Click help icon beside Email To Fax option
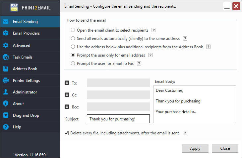The image size is (242, 158). [139, 63]
